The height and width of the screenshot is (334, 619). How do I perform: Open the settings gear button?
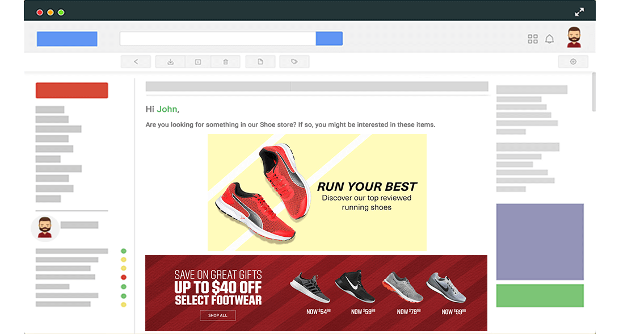tap(573, 62)
